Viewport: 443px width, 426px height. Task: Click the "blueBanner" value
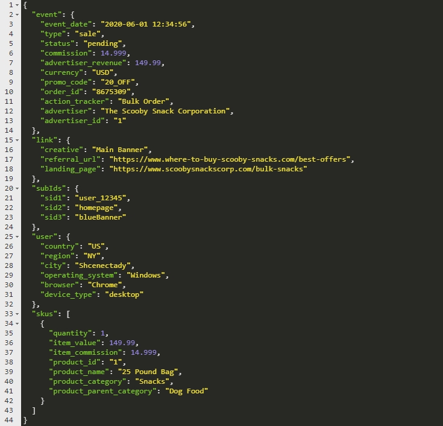[x=101, y=218]
